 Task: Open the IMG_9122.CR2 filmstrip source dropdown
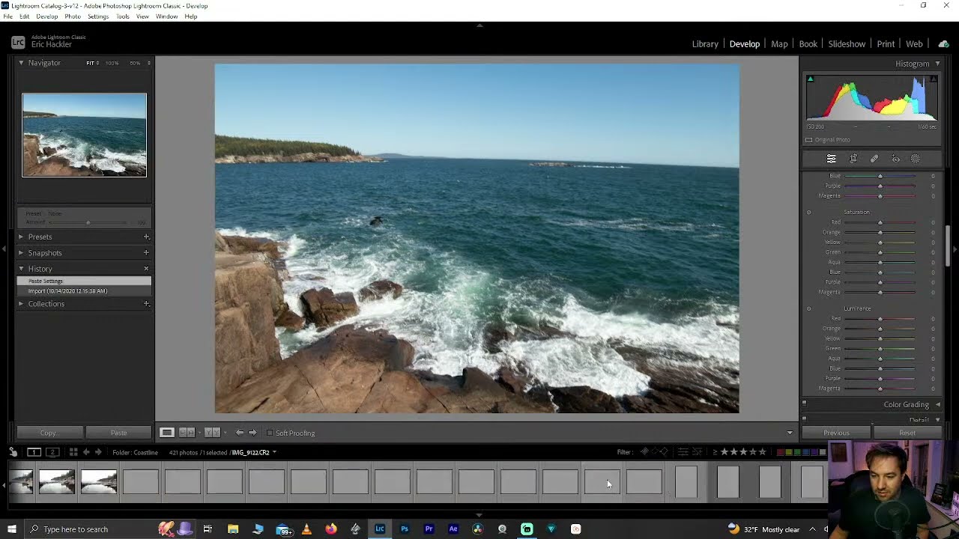[274, 452]
